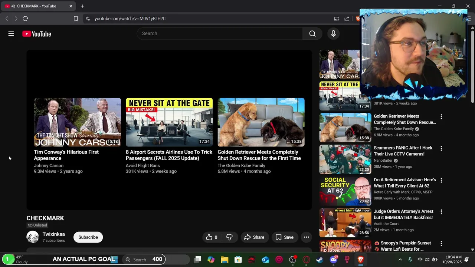Play endscreen video Tim Conway's Hilarious First Appearance

coord(77,122)
